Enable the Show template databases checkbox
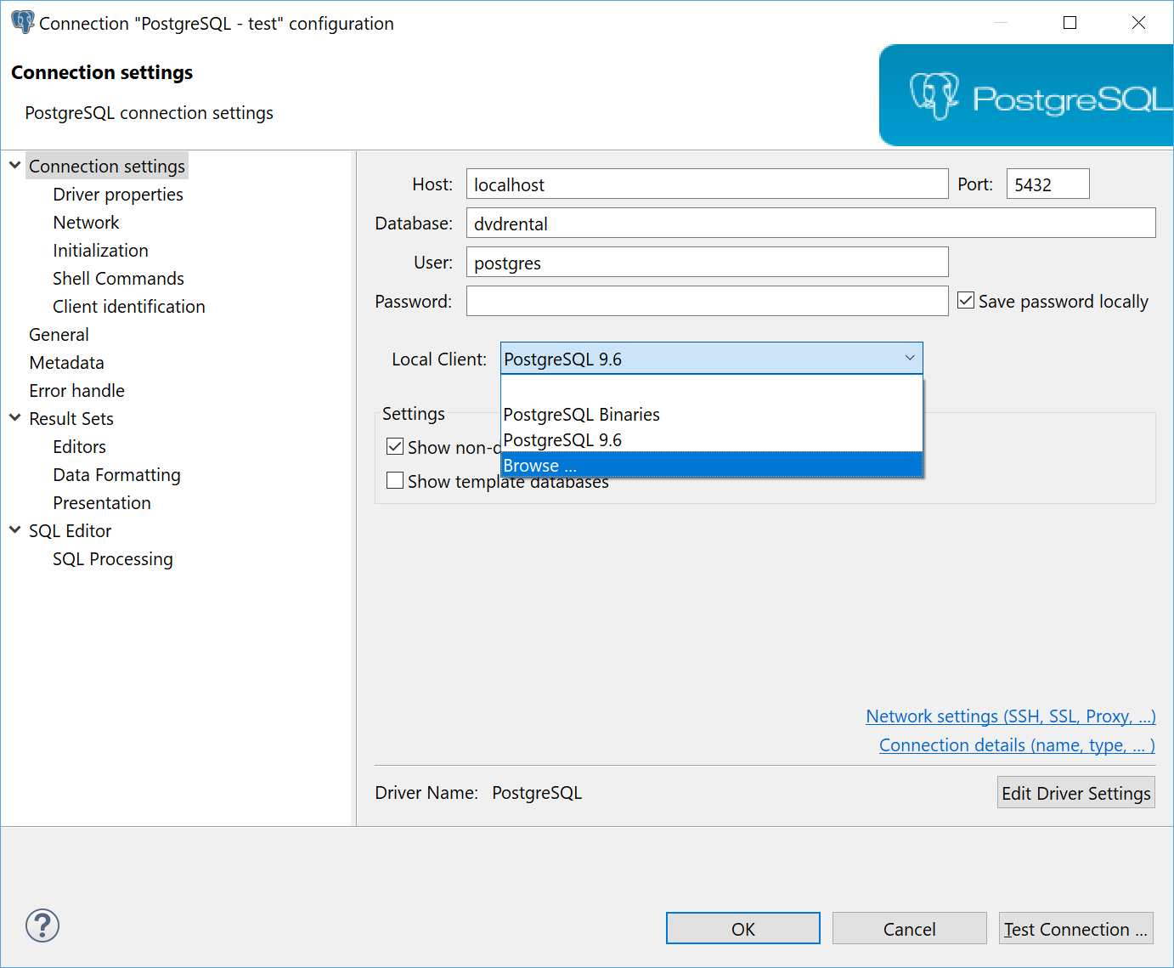Image resolution: width=1174 pixels, height=968 pixels. pos(395,480)
